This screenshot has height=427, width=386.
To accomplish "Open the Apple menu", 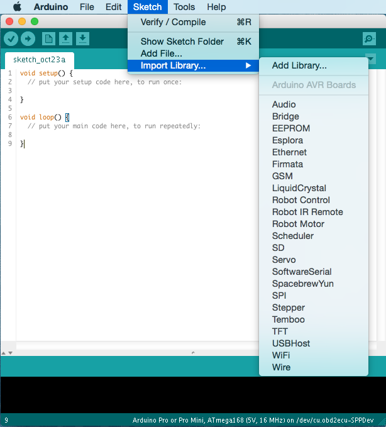I will click(17, 6).
